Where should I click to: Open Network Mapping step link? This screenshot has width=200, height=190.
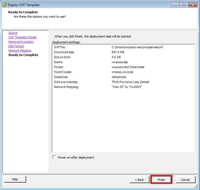coord(20,50)
